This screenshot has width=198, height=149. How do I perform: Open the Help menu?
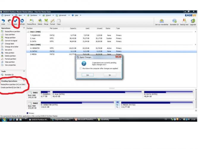click(x=76, y=15)
